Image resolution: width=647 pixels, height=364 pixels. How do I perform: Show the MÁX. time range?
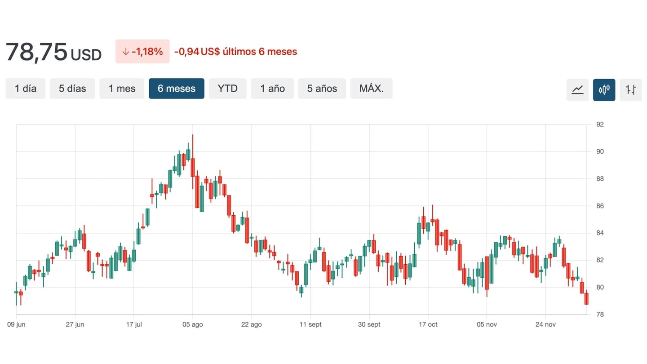click(x=371, y=89)
